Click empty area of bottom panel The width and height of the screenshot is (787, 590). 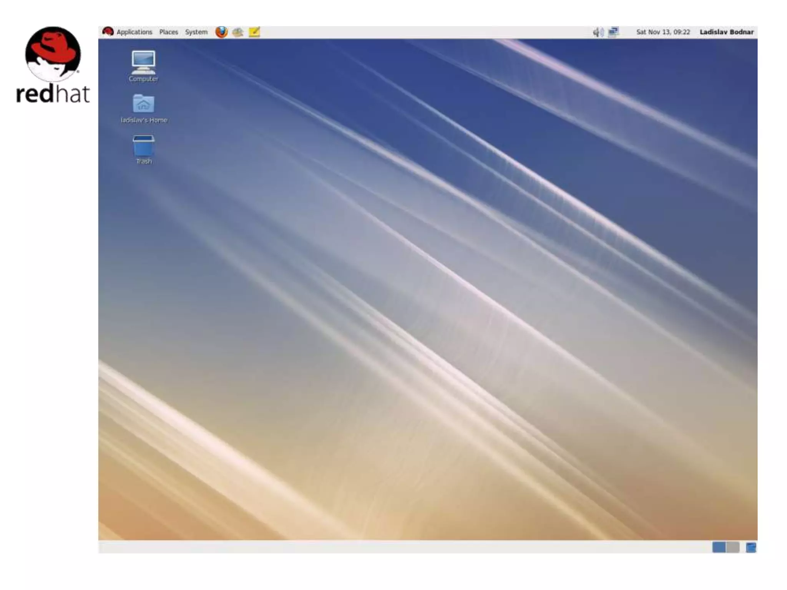coord(384,547)
